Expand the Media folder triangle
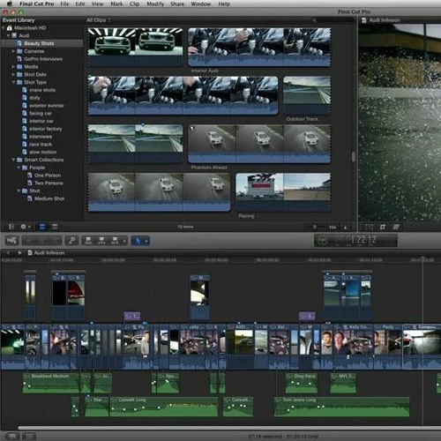 tap(13, 67)
